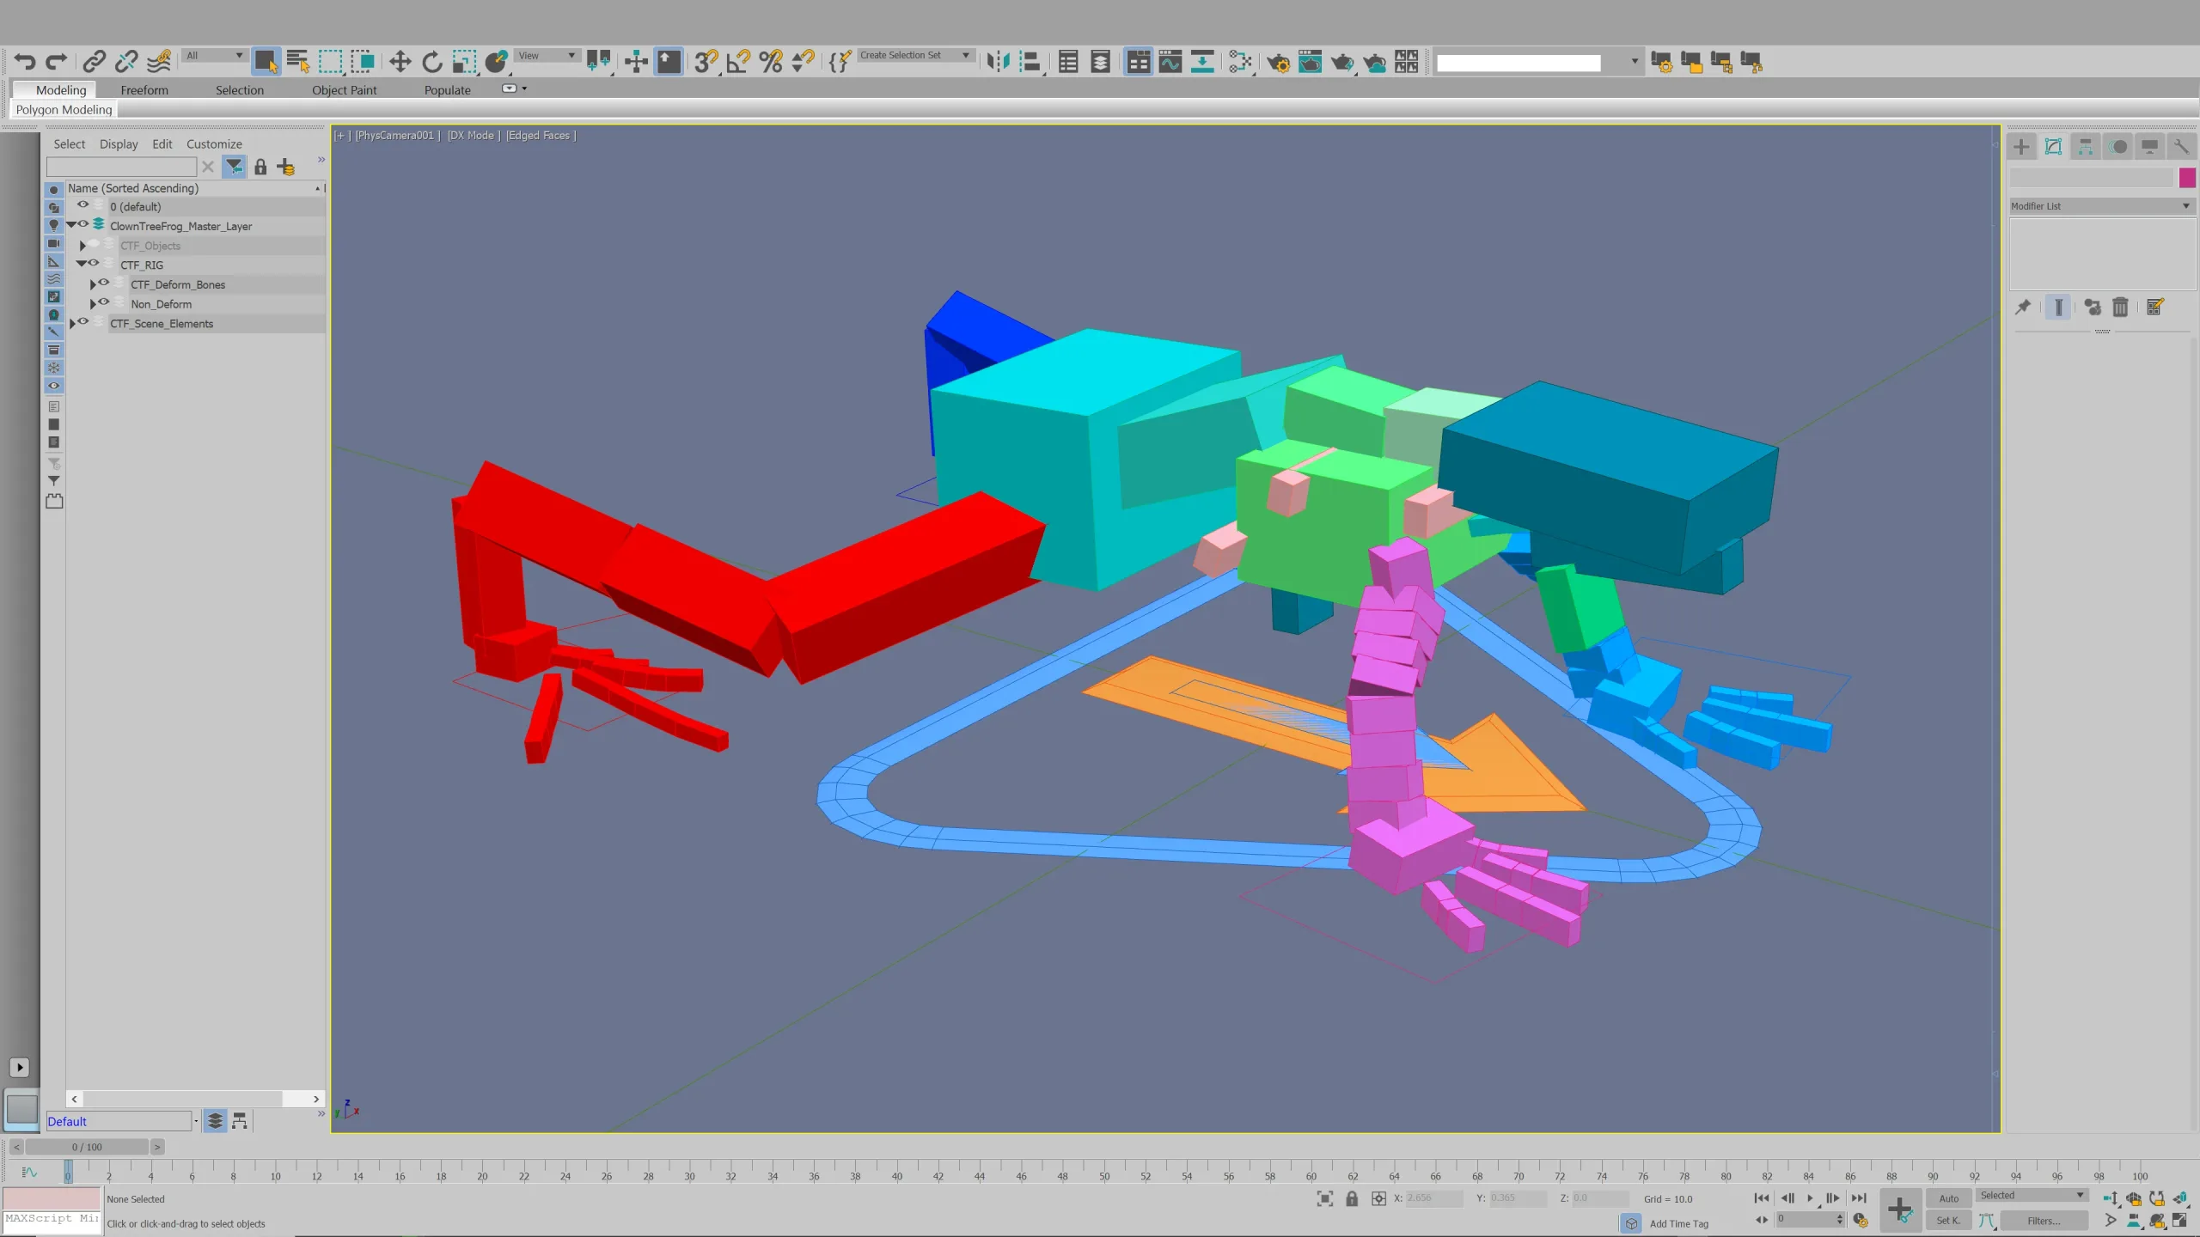
Task: Switch to the Freeform ribbon tab
Action: coord(144,90)
